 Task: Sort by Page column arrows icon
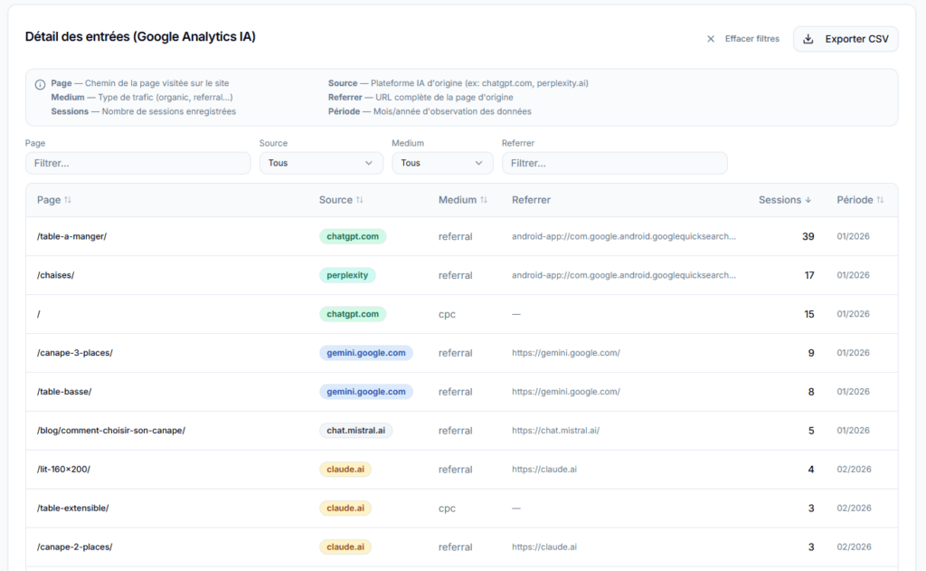(x=68, y=200)
